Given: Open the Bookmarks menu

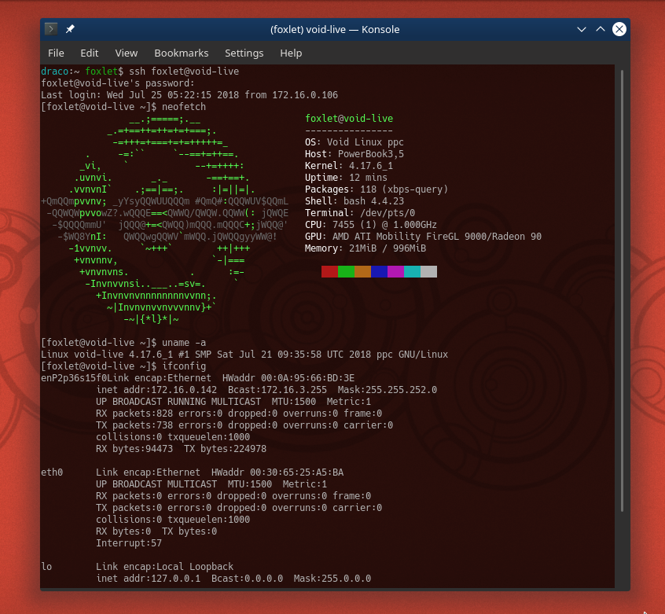Looking at the screenshot, I should coord(182,53).
